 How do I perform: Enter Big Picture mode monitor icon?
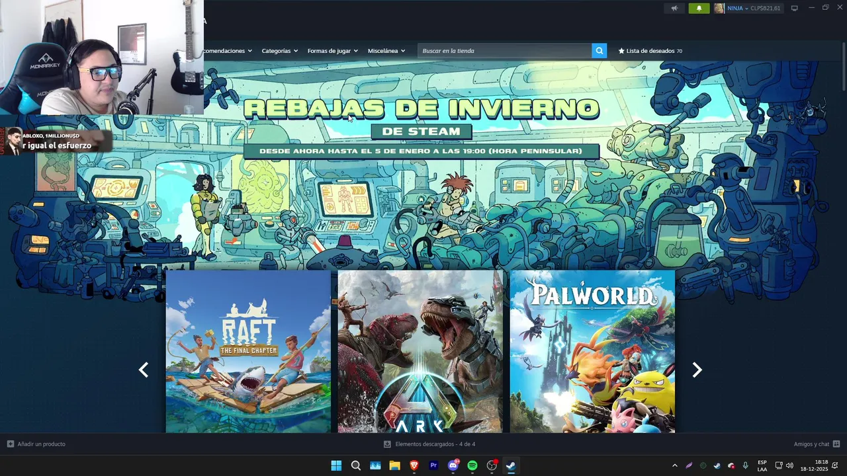pos(795,8)
